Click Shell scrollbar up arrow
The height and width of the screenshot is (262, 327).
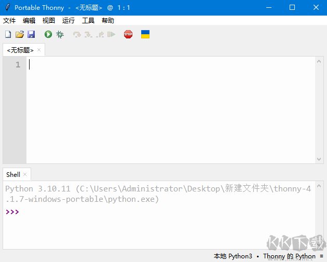[319, 186]
